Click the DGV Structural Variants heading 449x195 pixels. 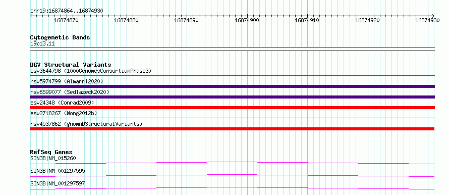coord(71,65)
